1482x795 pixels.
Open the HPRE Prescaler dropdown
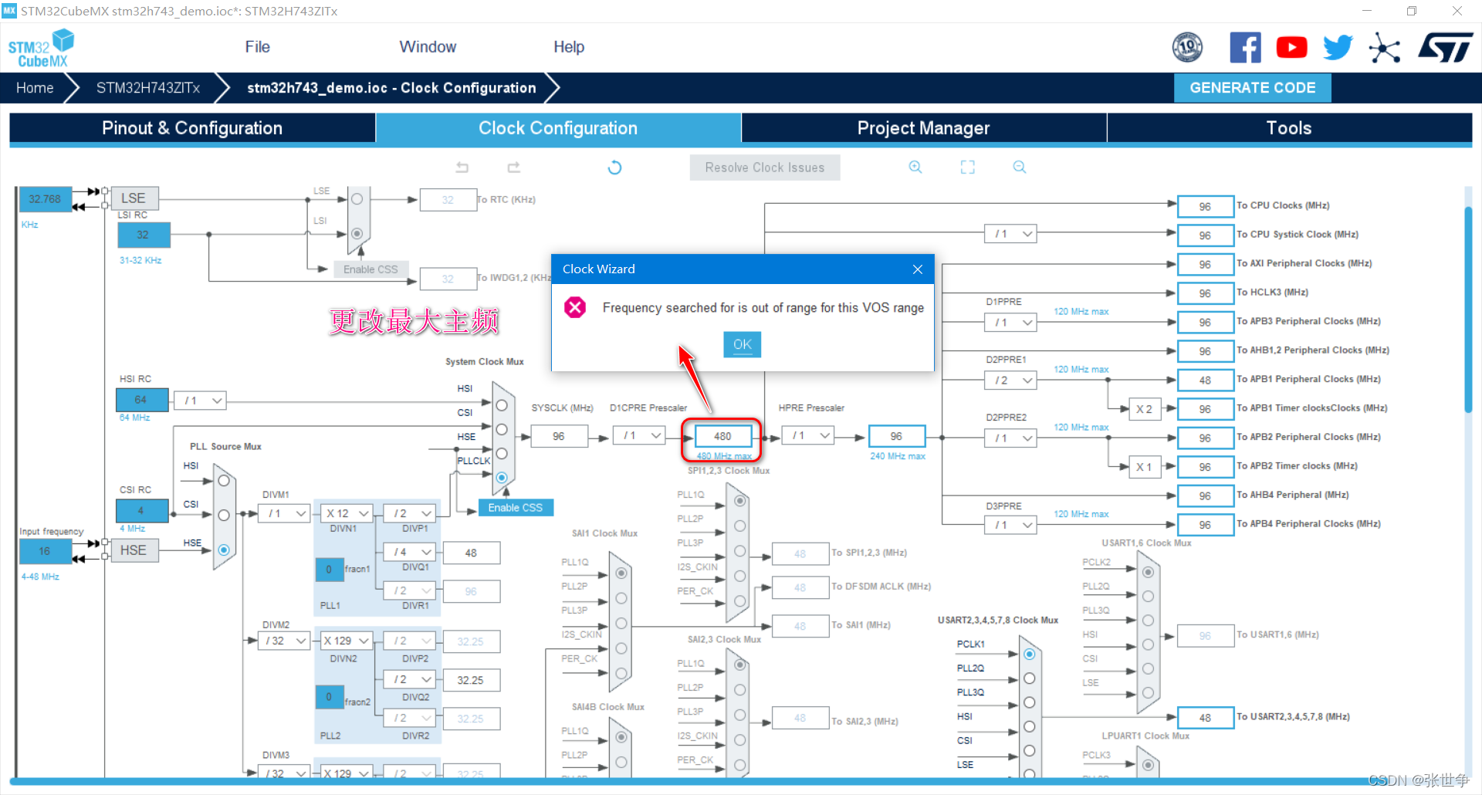[x=808, y=436]
